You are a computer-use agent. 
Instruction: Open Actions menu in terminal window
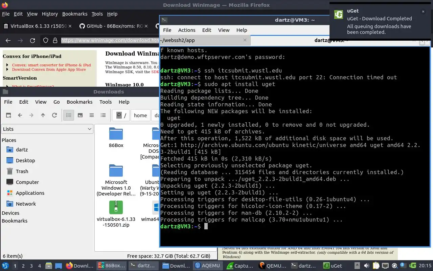187,30
